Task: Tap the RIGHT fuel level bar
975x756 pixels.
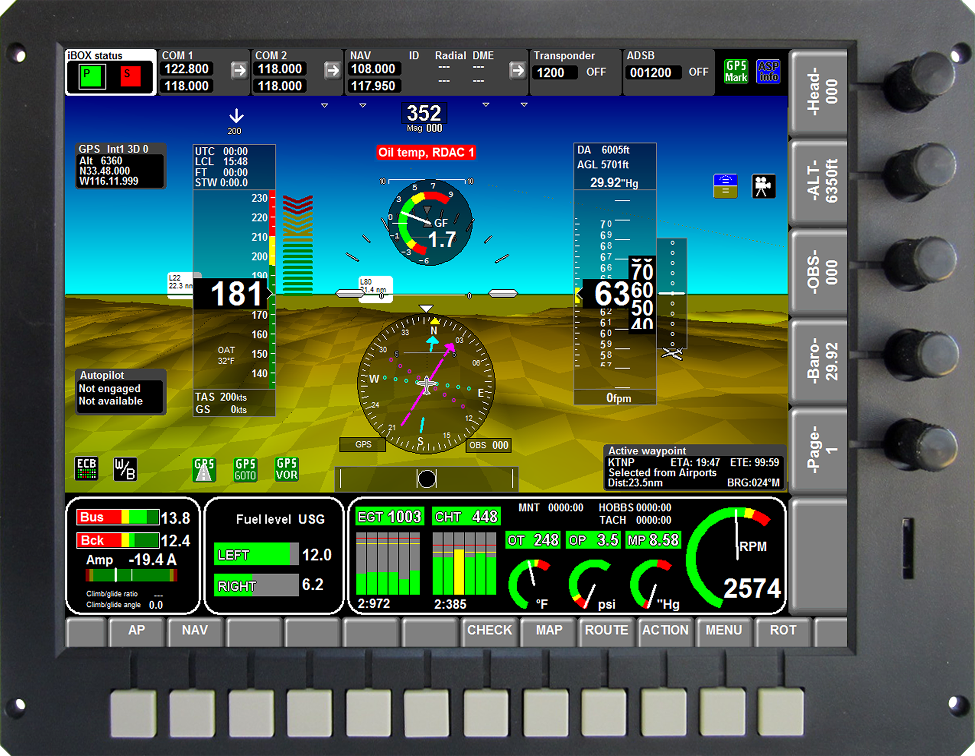Action: tap(256, 584)
